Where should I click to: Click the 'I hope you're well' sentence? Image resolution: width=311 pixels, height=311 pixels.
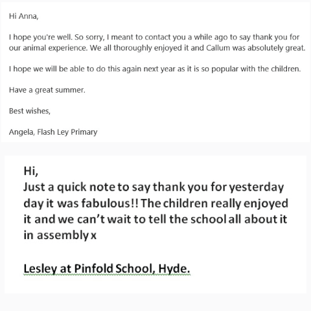tap(40, 37)
